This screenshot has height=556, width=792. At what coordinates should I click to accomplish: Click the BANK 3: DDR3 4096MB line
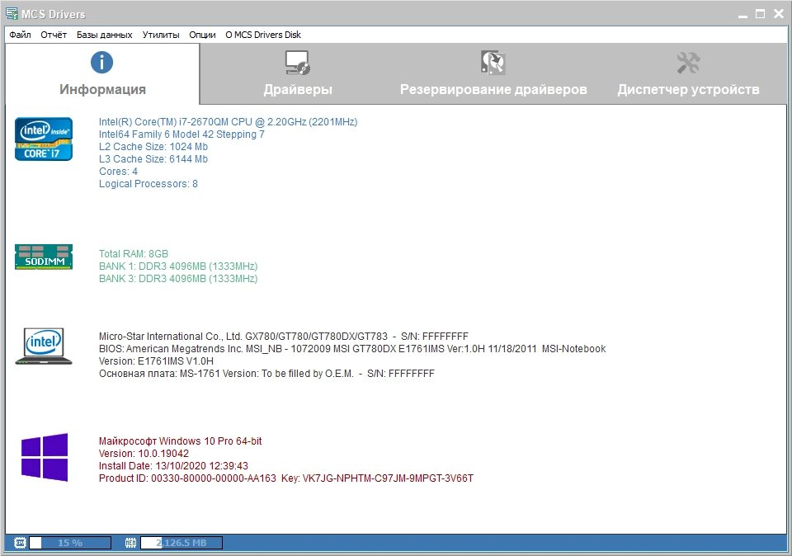point(178,279)
